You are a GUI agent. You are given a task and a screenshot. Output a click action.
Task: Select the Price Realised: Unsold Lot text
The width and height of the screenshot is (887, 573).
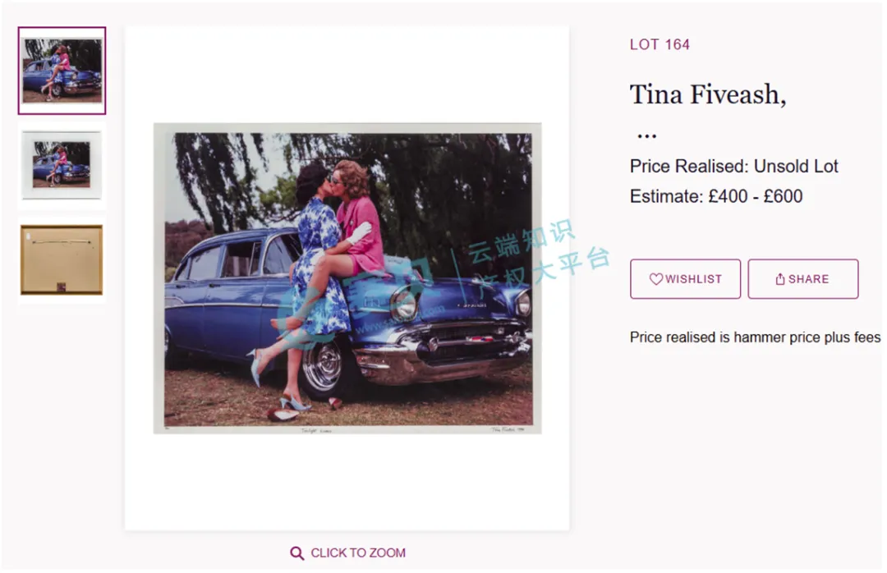click(733, 166)
